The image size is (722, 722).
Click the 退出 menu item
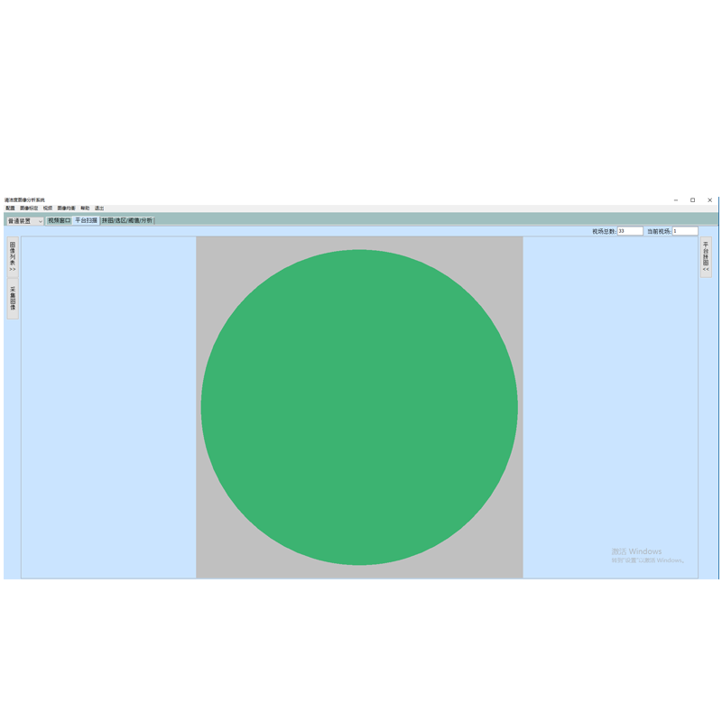pyautogui.click(x=99, y=208)
